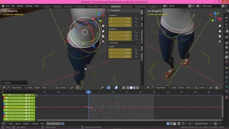Open Select menu in left viewport header
Viewport: 229px width, 129px height.
[x=37, y=88]
